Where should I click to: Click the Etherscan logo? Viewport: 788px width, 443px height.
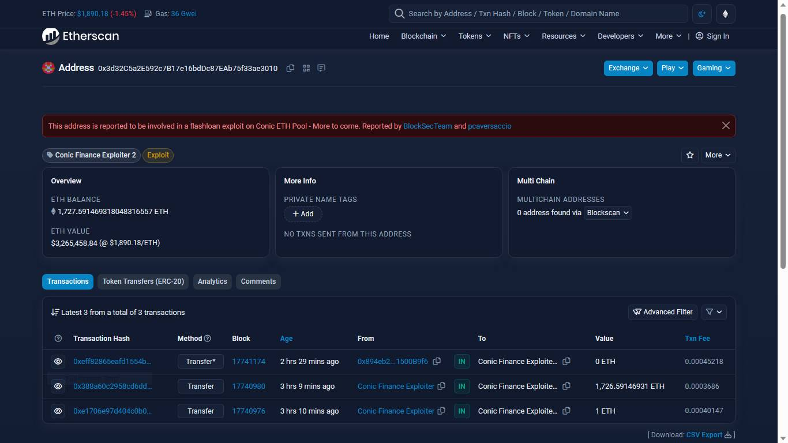[x=81, y=36]
